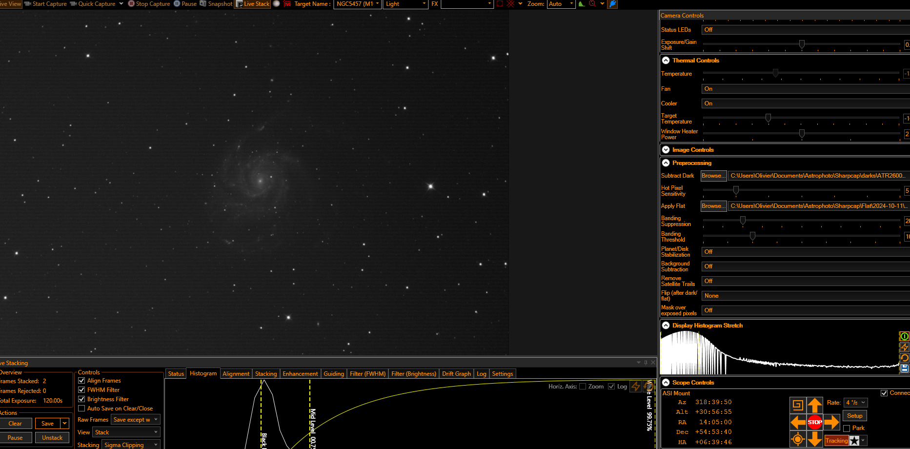
Task: Toggle the Horiz. Axis Log checkbox
Action: pos(611,387)
